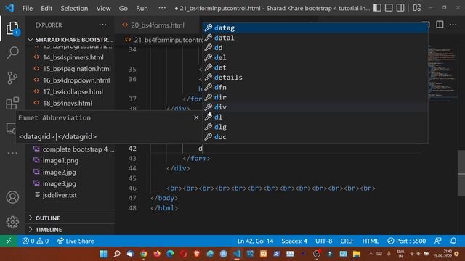Open the Extensions view
The width and height of the screenshot is (465, 261).
pos(12,103)
